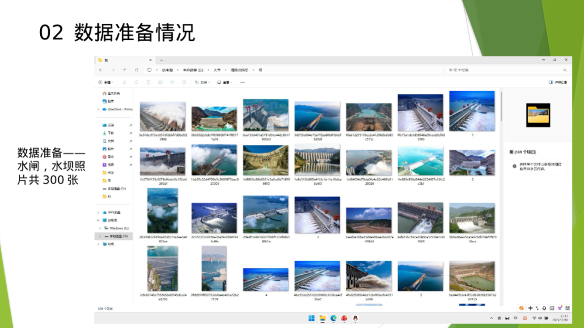Open the QQ penguin icon on taskbar
Screen dimensions: 584x328
click(x=356, y=318)
